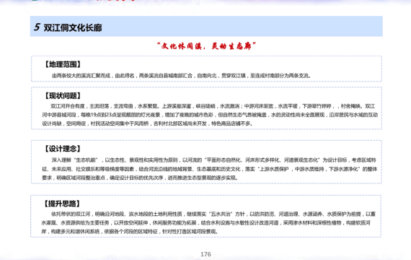
Task: Click the first line of 现状问题 paragraph
Action: coord(213,106)
